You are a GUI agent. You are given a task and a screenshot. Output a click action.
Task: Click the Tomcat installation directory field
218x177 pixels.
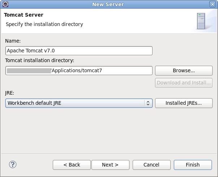[x=79, y=70]
